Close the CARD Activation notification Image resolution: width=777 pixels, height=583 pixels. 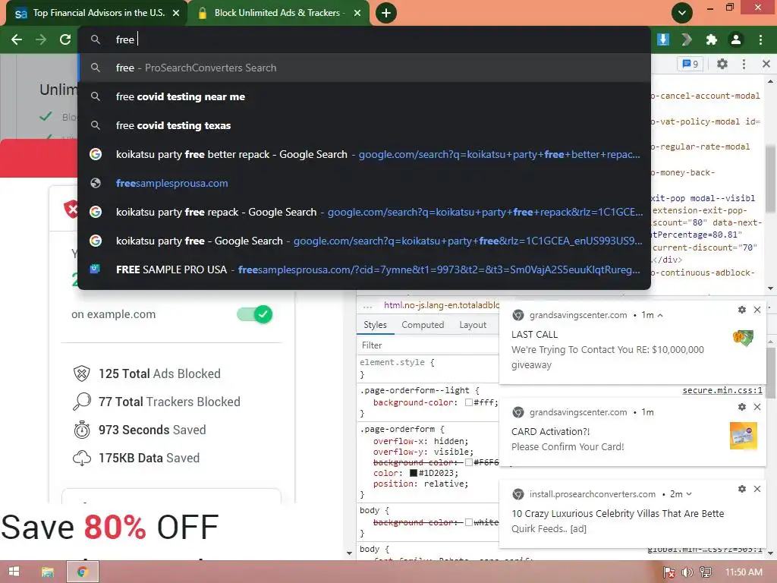[757, 407]
